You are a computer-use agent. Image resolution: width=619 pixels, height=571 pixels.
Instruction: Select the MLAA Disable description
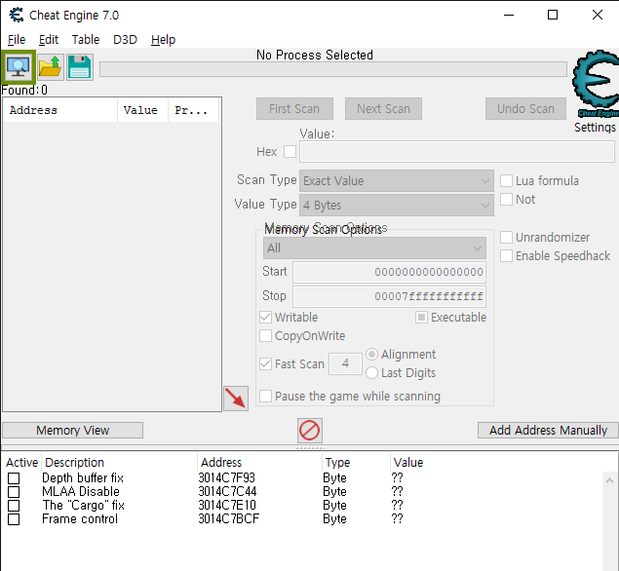[x=81, y=492]
